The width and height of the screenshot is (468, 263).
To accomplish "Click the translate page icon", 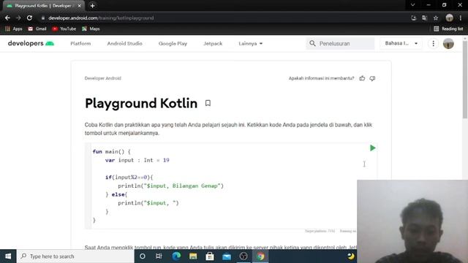I will click(424, 18).
